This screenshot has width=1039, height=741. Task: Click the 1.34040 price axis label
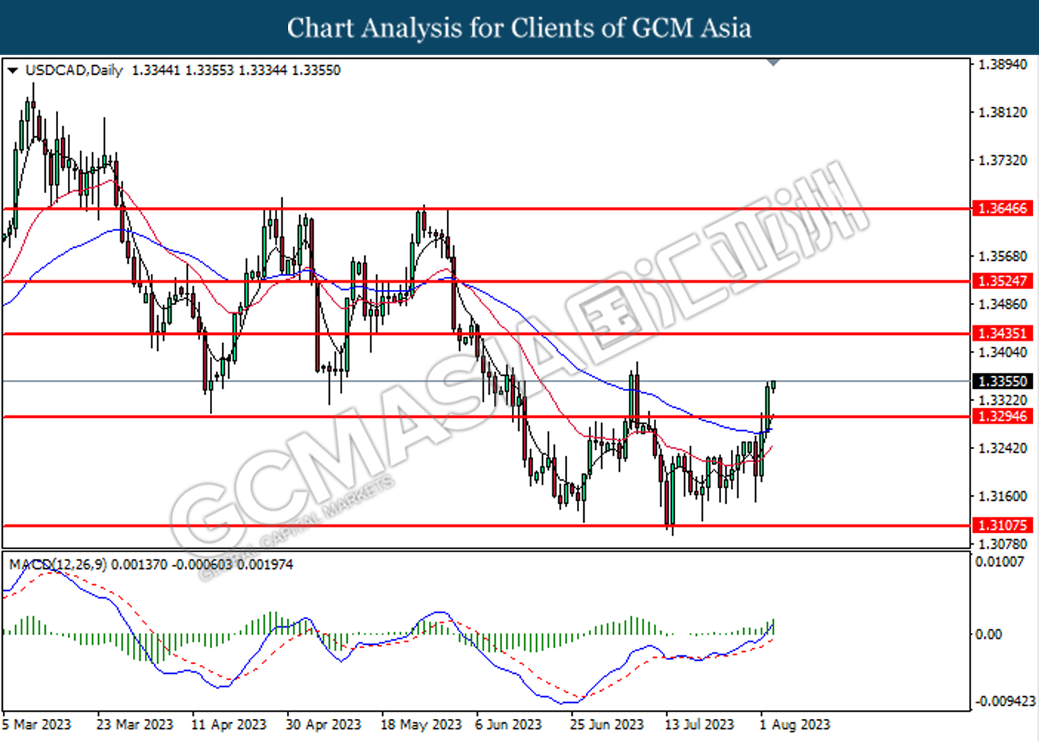point(1002,353)
